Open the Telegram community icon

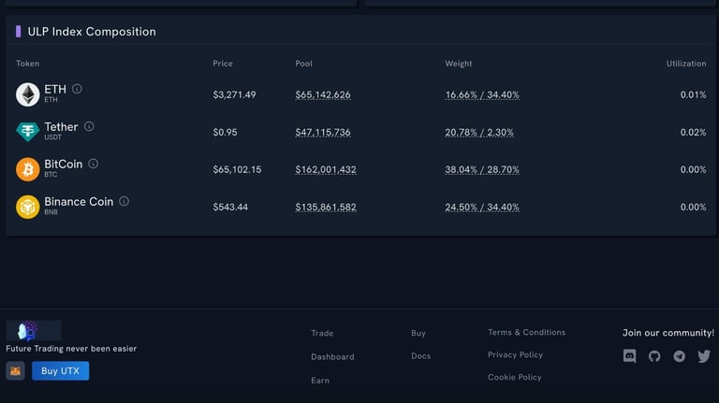point(679,356)
